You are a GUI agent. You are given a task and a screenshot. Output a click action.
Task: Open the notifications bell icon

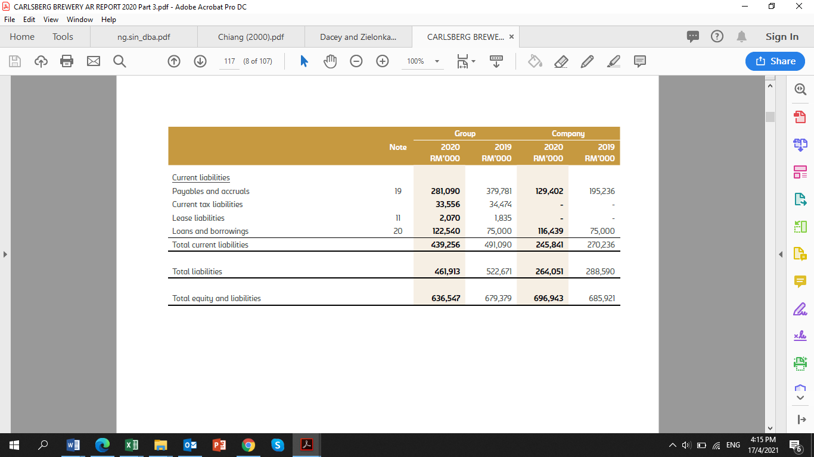click(742, 37)
